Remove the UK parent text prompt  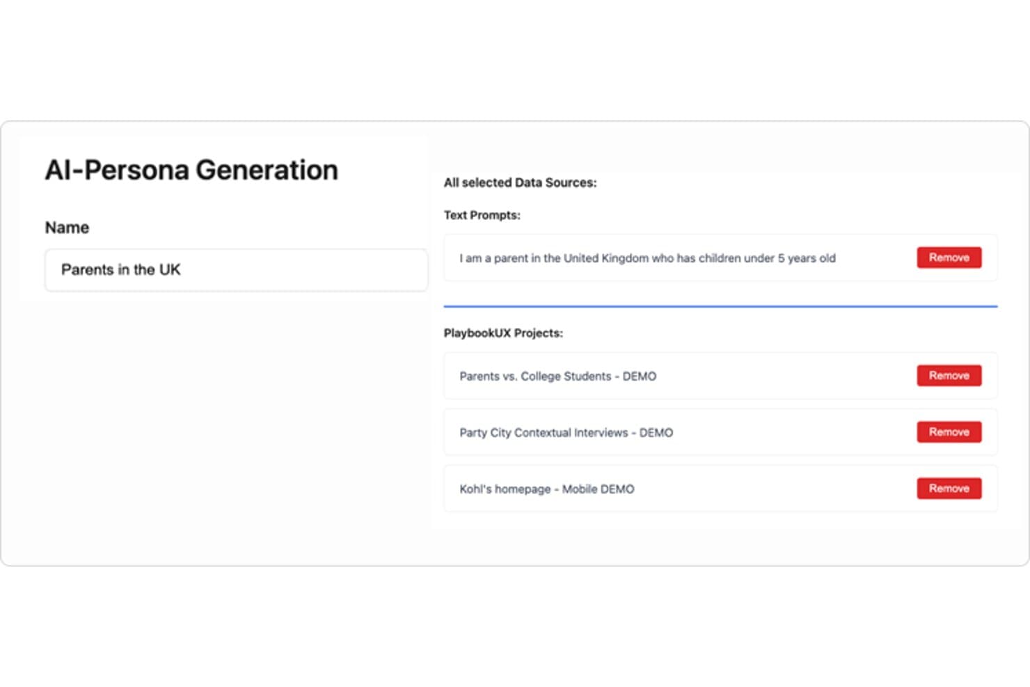(949, 258)
